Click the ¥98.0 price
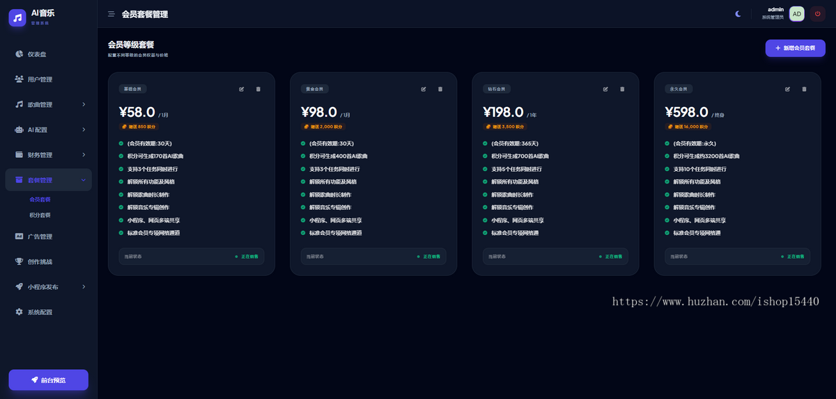 pos(319,112)
